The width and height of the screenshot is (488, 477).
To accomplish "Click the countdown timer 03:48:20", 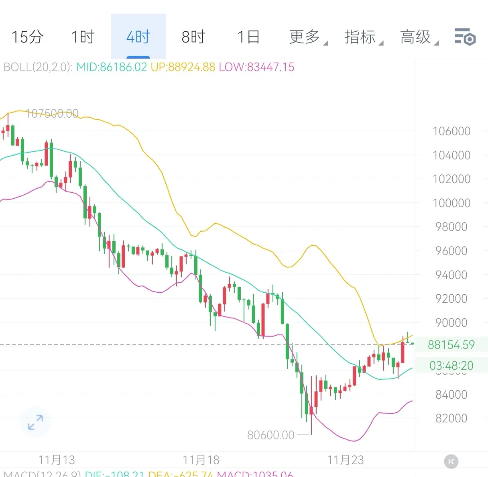I will (451, 366).
